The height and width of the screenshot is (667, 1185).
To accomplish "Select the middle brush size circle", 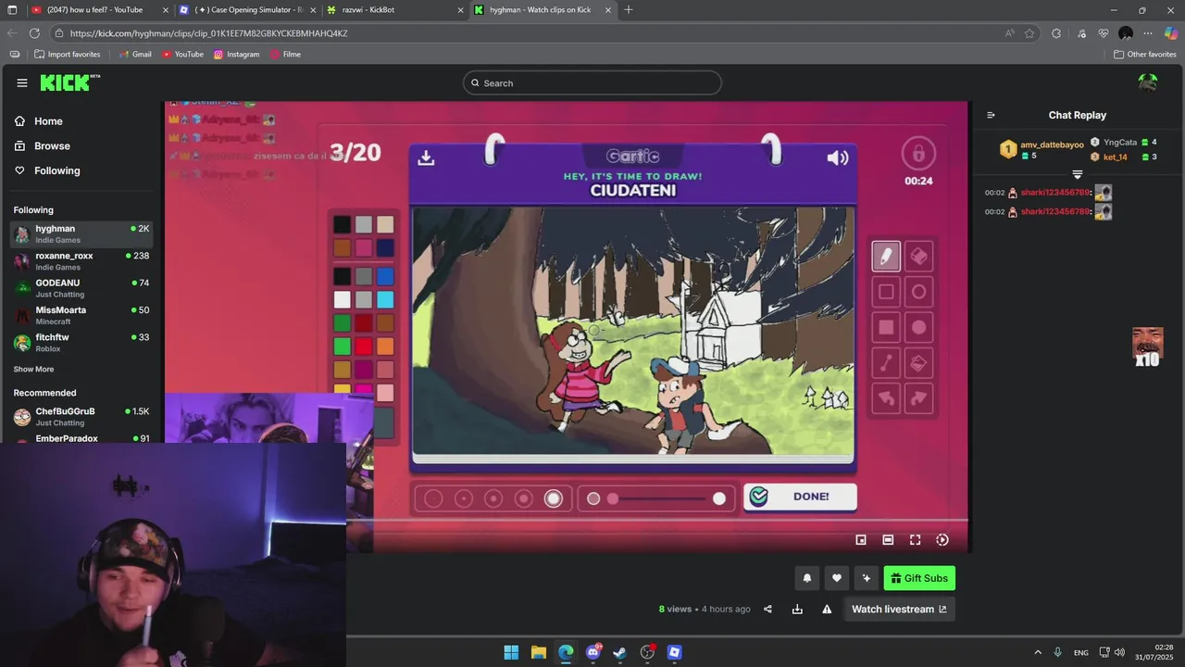I will (x=493, y=498).
